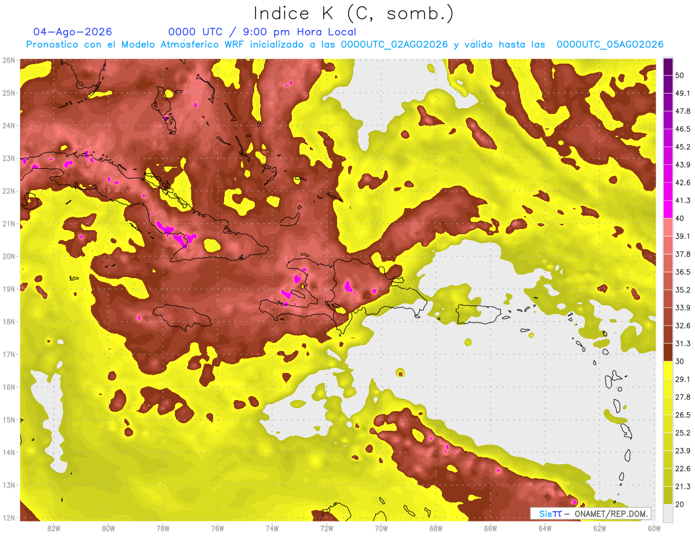Click colorbar value "29.1"

pyautogui.click(x=683, y=379)
